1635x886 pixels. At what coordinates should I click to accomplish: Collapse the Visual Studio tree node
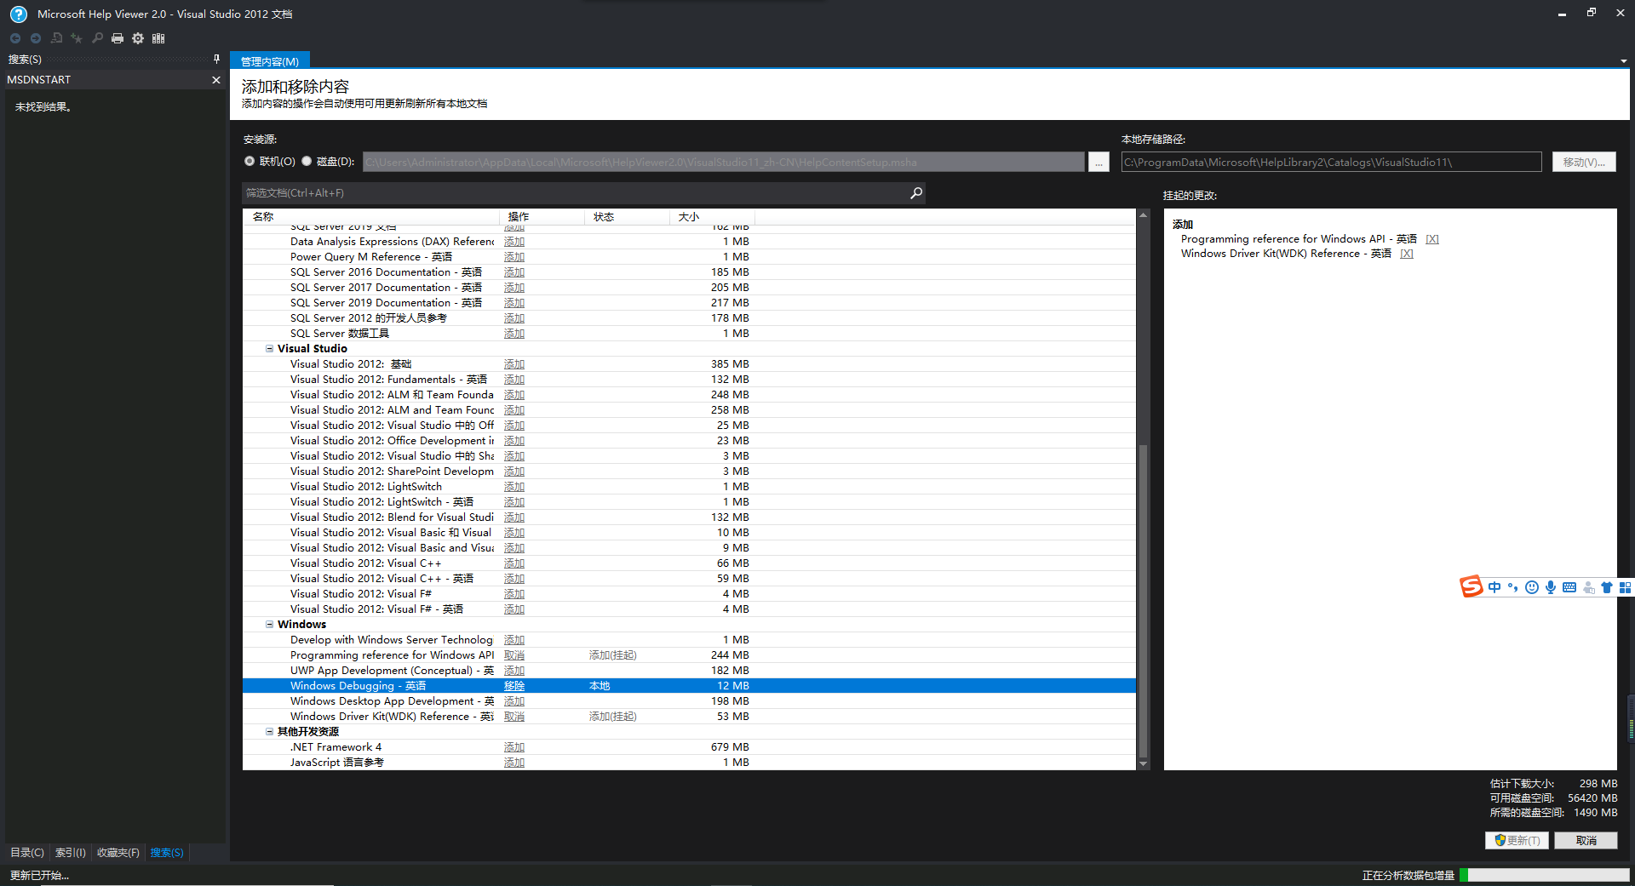coord(269,348)
